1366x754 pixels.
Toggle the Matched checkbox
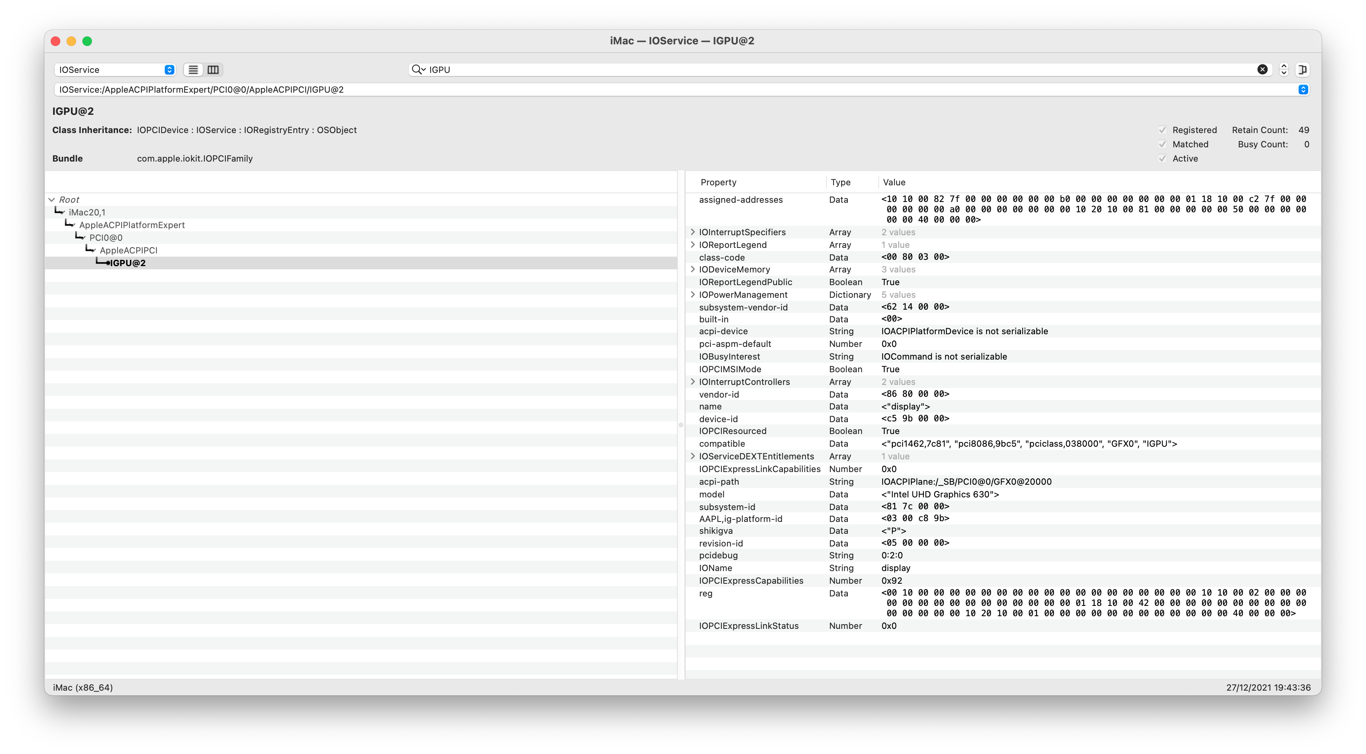(1162, 144)
